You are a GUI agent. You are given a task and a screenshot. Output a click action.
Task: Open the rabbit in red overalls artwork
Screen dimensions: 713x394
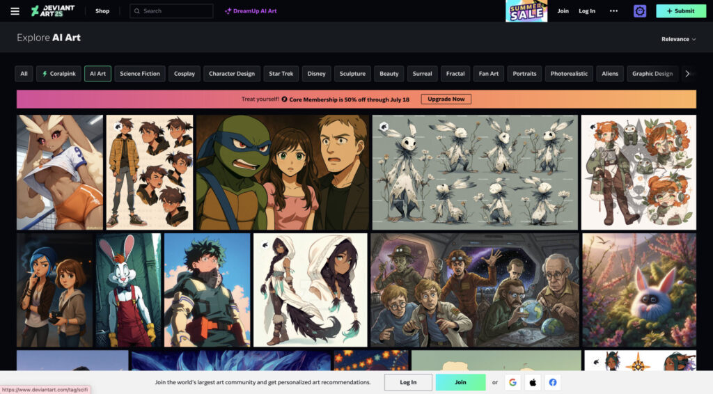[x=128, y=290]
